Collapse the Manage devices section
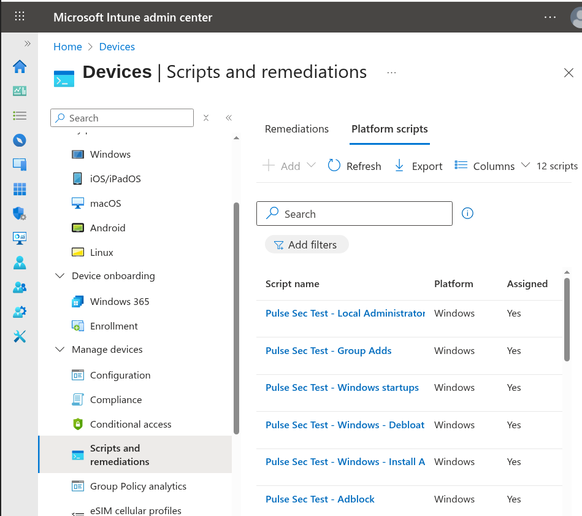 tap(60, 350)
